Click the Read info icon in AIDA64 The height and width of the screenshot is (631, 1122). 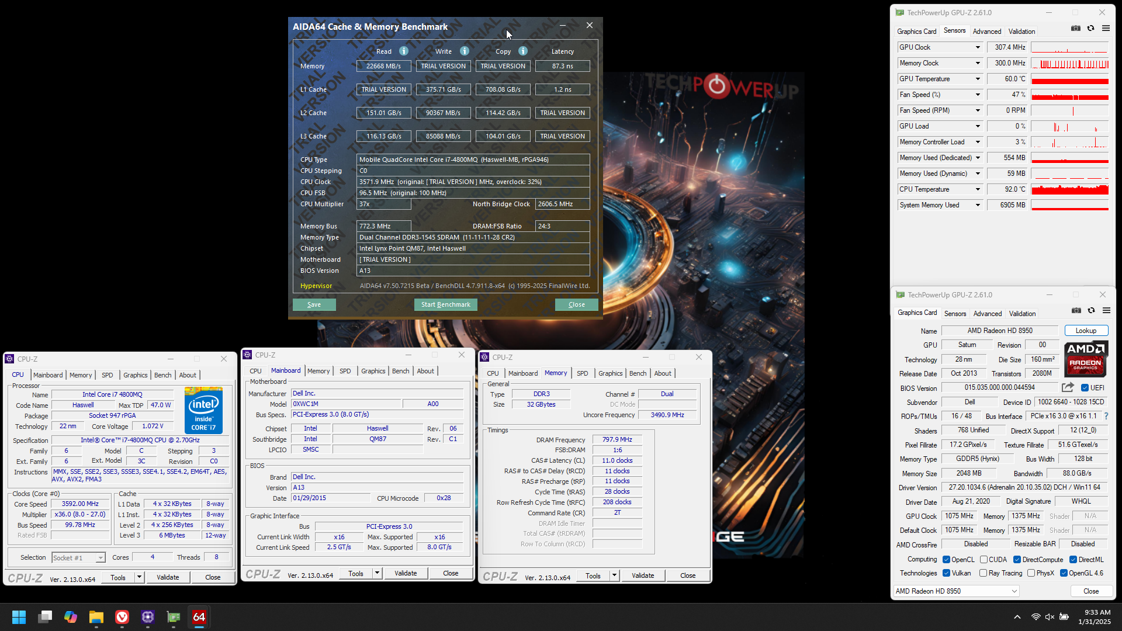tap(403, 51)
